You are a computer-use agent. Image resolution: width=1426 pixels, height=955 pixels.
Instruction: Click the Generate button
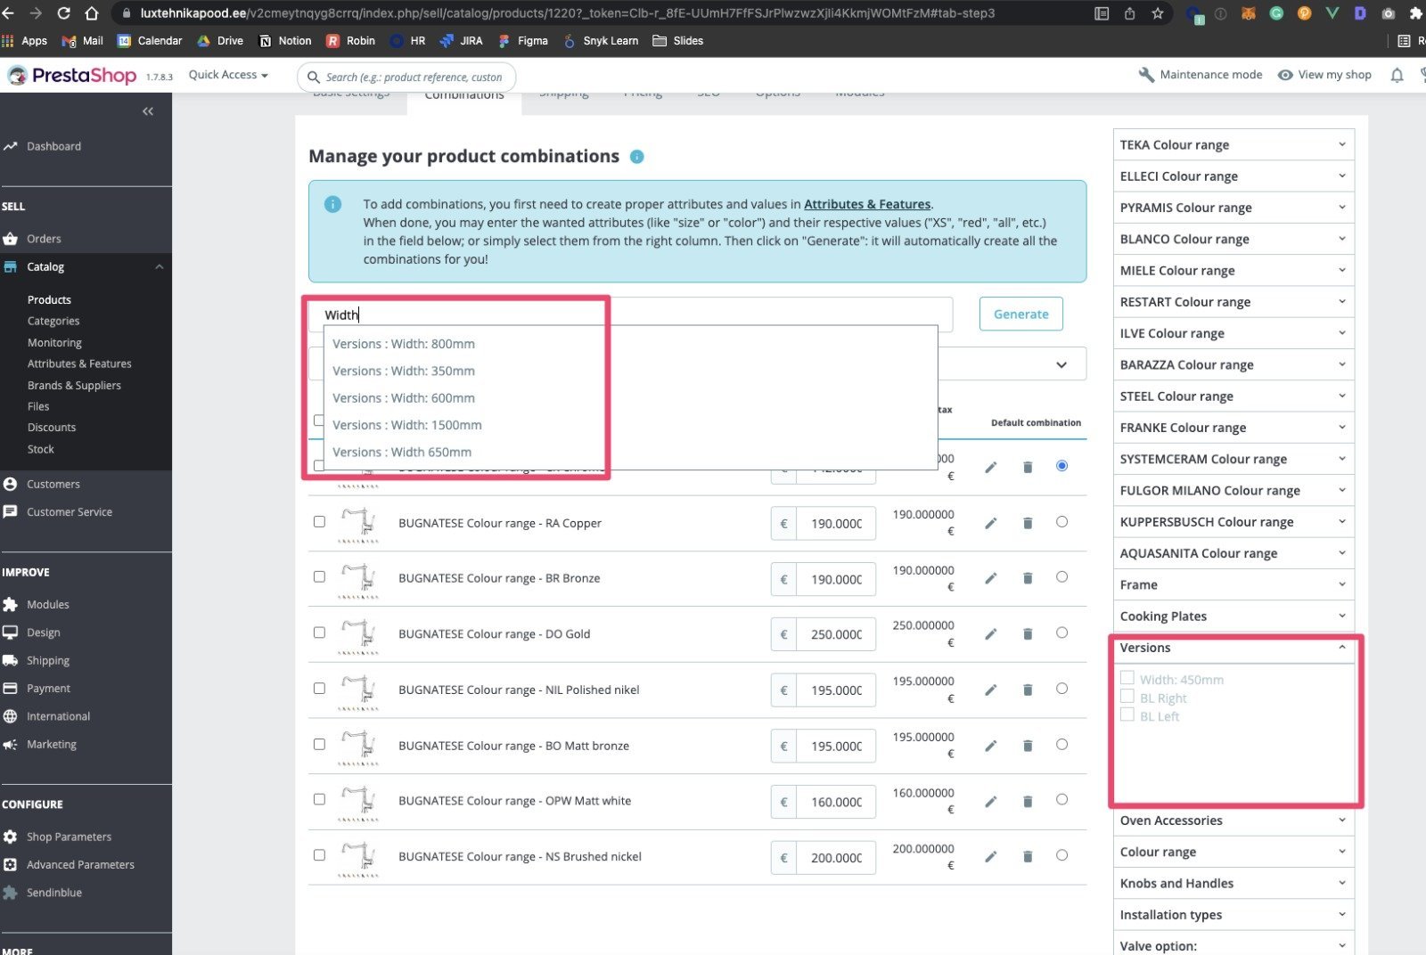tap(1020, 314)
